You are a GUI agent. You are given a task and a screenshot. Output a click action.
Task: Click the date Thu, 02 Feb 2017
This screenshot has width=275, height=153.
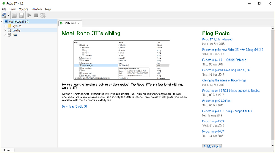[x=213, y=95]
